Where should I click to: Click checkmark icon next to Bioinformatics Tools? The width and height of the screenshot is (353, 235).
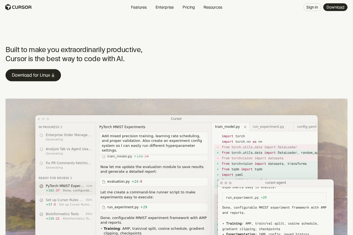click(x=41, y=214)
